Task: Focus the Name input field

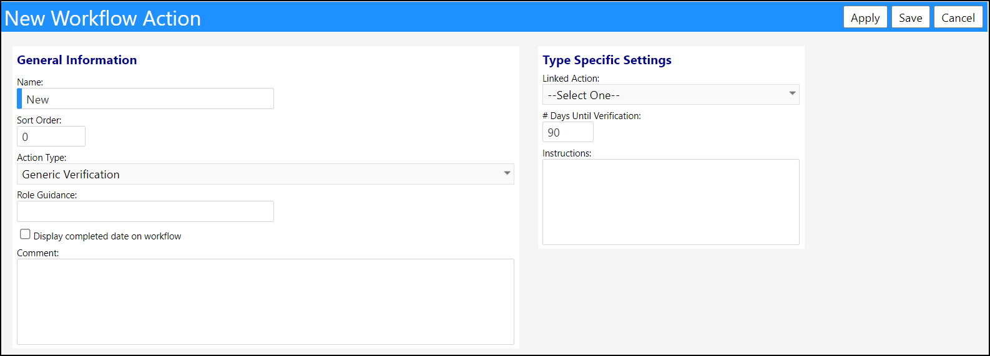Action: click(x=145, y=99)
